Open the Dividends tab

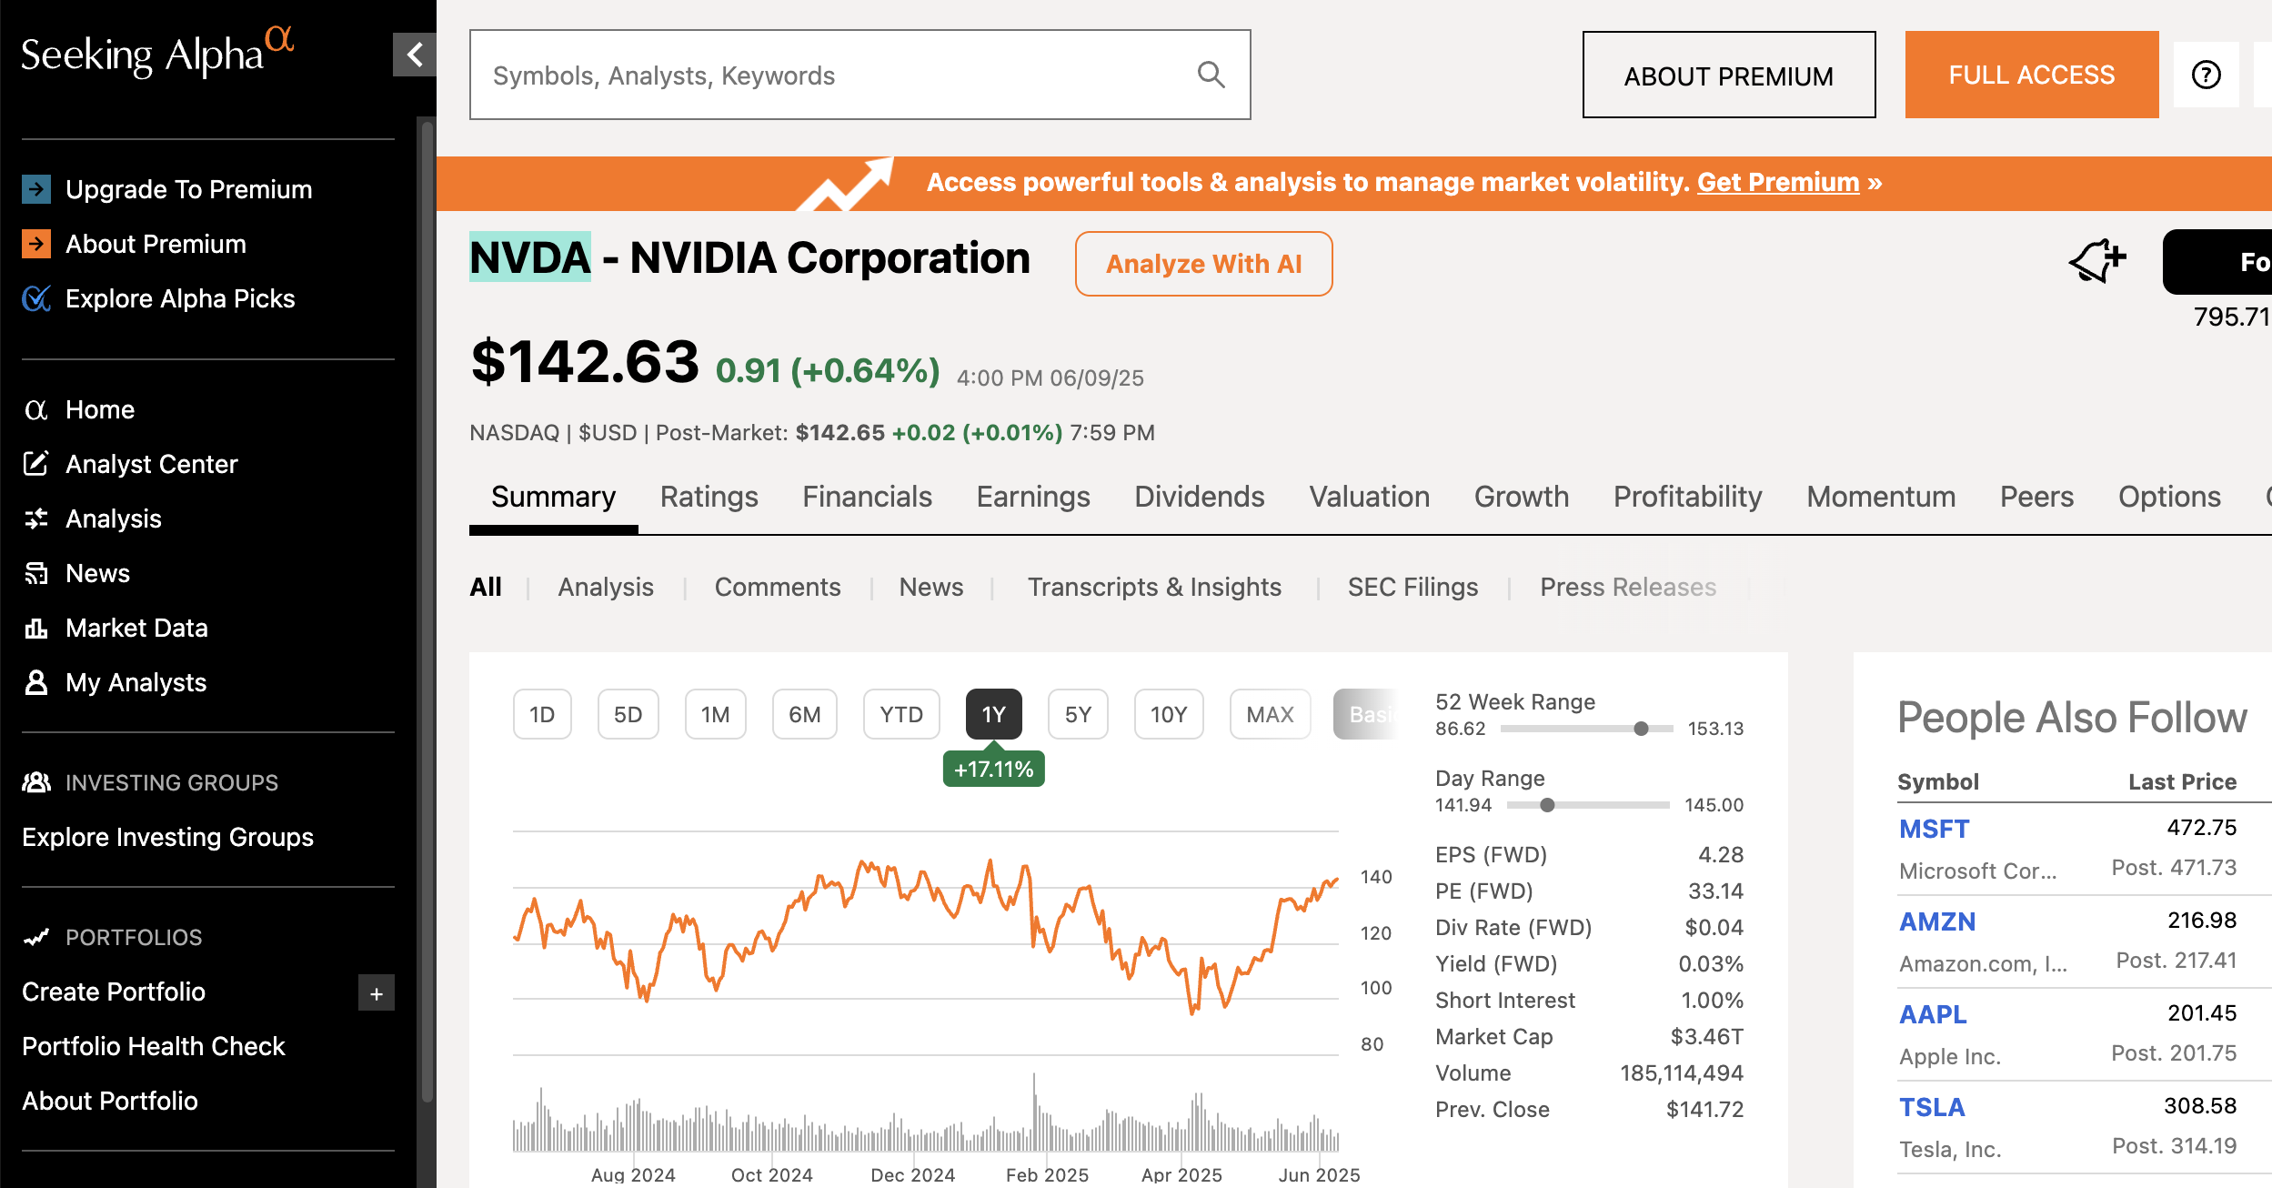pos(1199,497)
